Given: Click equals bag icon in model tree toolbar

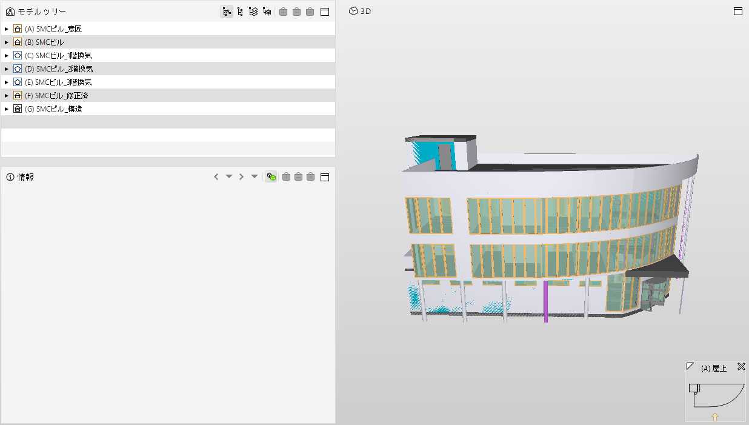Looking at the screenshot, I should click(310, 12).
